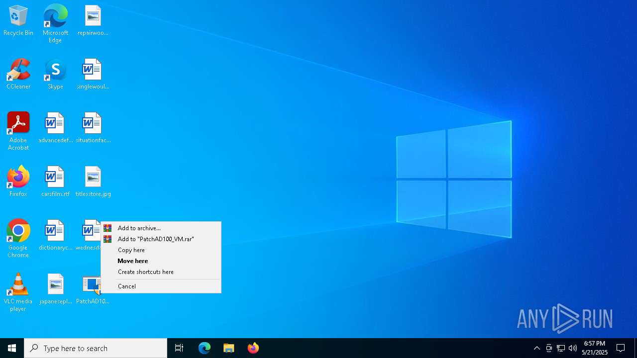
Task: Choose Copy here in context menu
Action: [161, 250]
